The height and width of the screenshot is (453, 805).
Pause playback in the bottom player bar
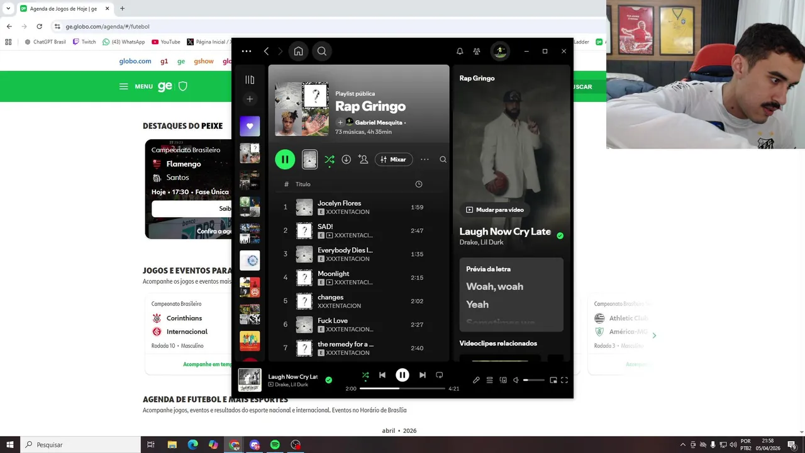402,375
